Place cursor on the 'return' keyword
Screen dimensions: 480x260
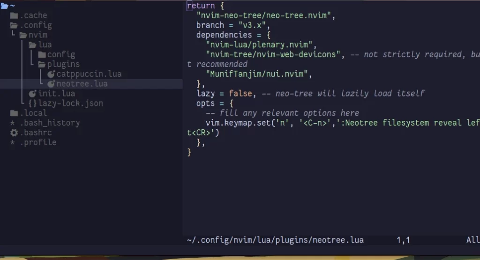tap(201, 6)
